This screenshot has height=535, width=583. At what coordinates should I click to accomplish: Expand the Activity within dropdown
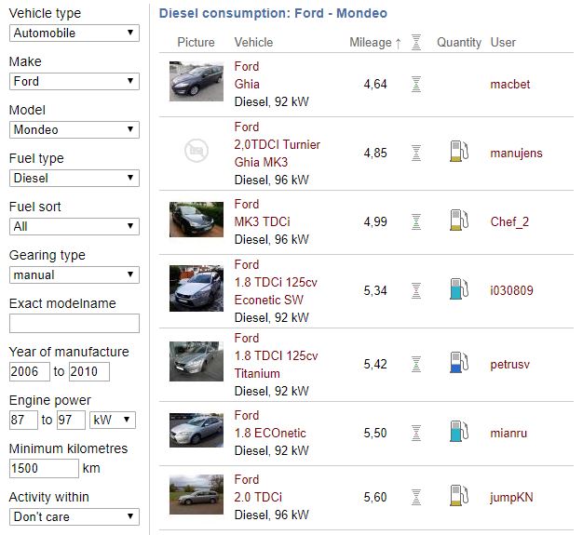75,516
